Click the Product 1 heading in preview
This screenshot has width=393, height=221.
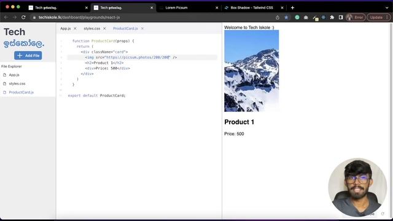click(239, 122)
